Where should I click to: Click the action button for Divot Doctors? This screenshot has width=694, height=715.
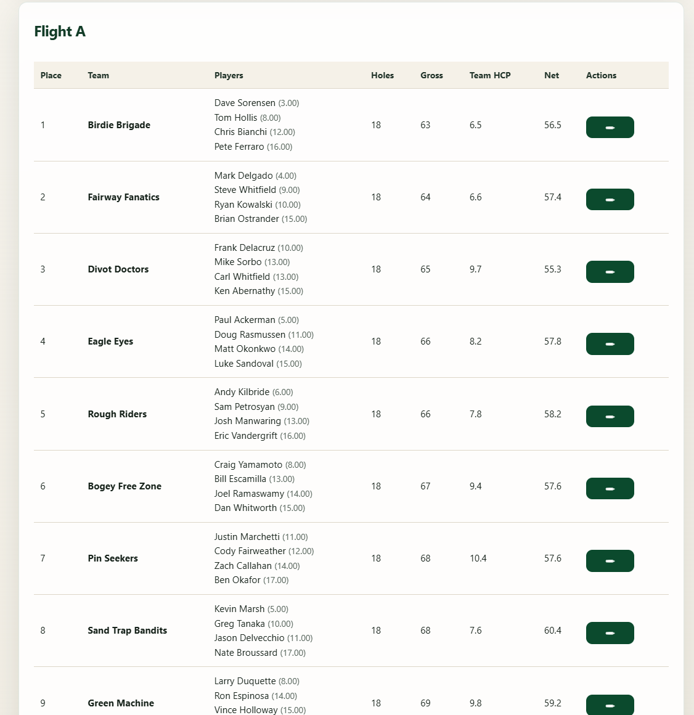point(610,272)
